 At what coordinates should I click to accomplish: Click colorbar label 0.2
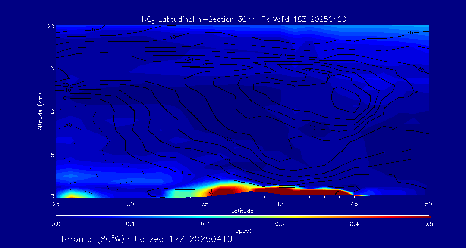205,224
